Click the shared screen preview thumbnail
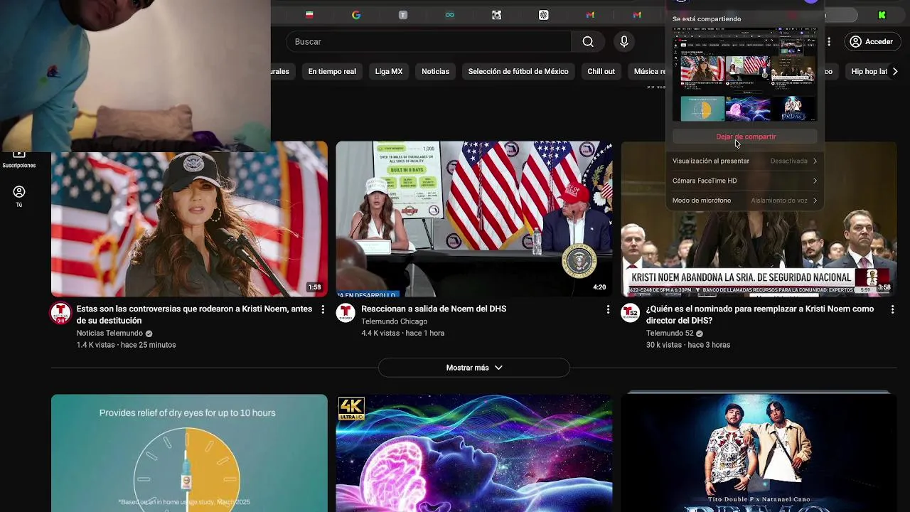Screen dimensions: 910x512 pyautogui.click(x=745, y=75)
